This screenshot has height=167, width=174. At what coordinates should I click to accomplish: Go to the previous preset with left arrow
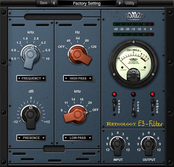(54, 3)
